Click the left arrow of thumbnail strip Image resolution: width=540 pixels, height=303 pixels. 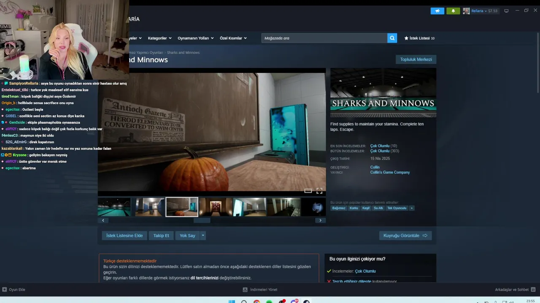pyautogui.click(x=103, y=220)
